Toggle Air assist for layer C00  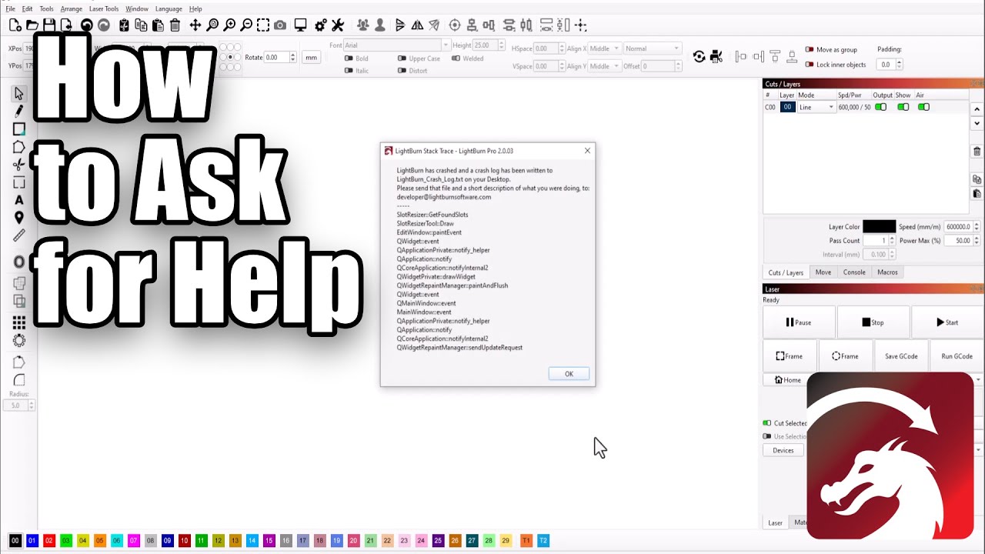[x=923, y=107]
